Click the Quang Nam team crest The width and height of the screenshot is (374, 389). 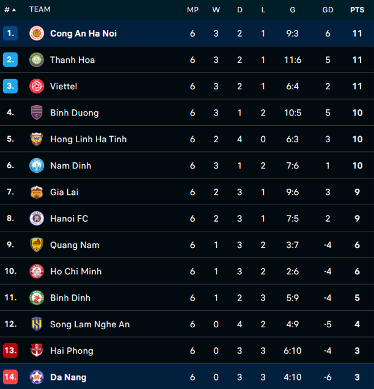pyautogui.click(x=37, y=245)
